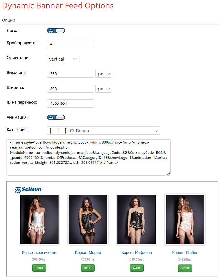
Task: Toggle the Лого switch off
Action: [56, 31]
